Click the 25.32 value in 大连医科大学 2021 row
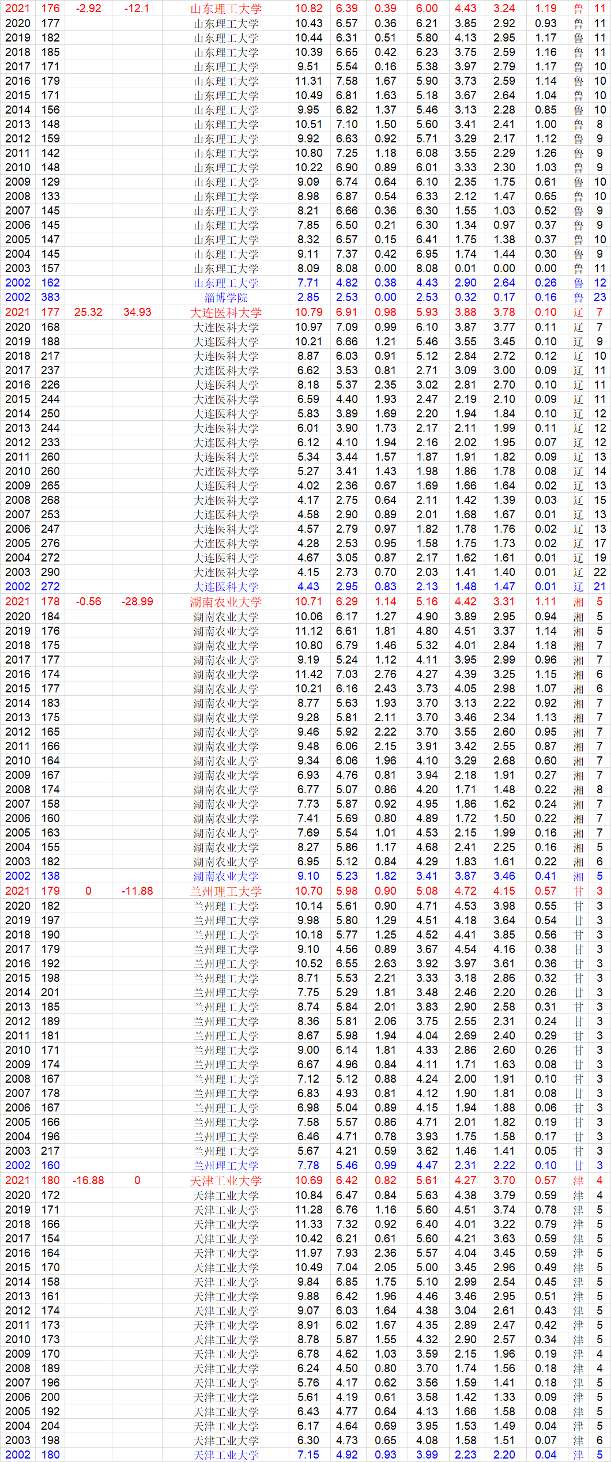The image size is (611, 1462). (x=88, y=312)
